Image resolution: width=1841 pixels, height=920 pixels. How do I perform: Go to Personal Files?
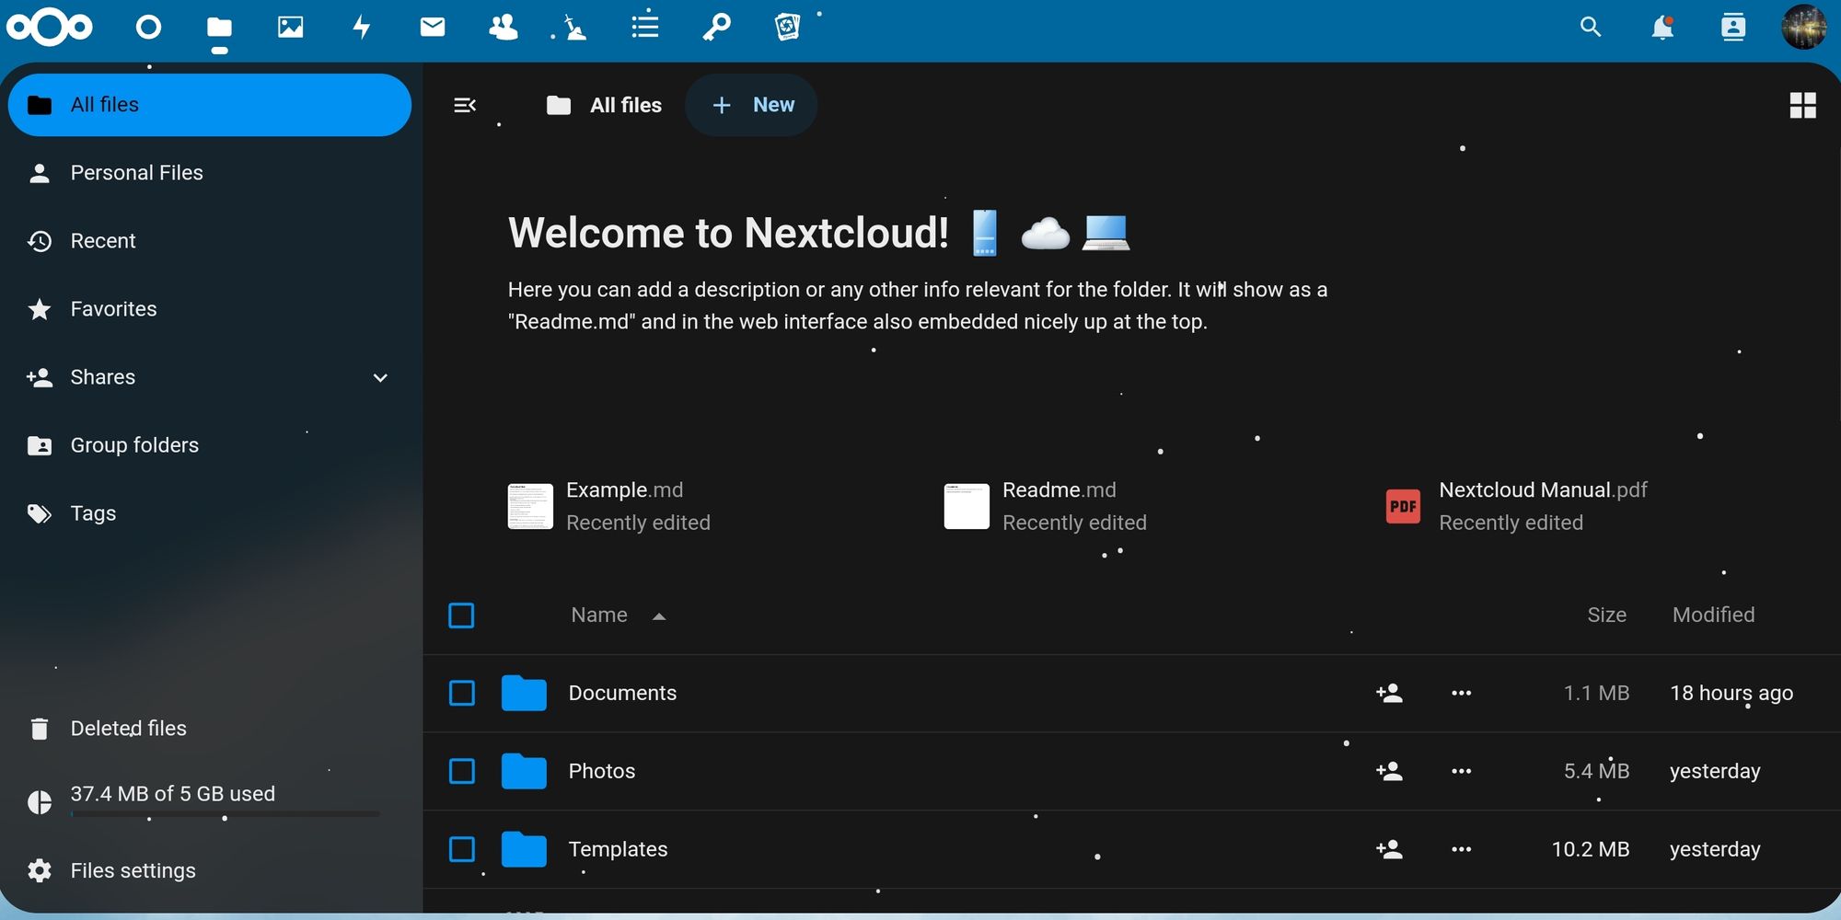tap(210, 173)
